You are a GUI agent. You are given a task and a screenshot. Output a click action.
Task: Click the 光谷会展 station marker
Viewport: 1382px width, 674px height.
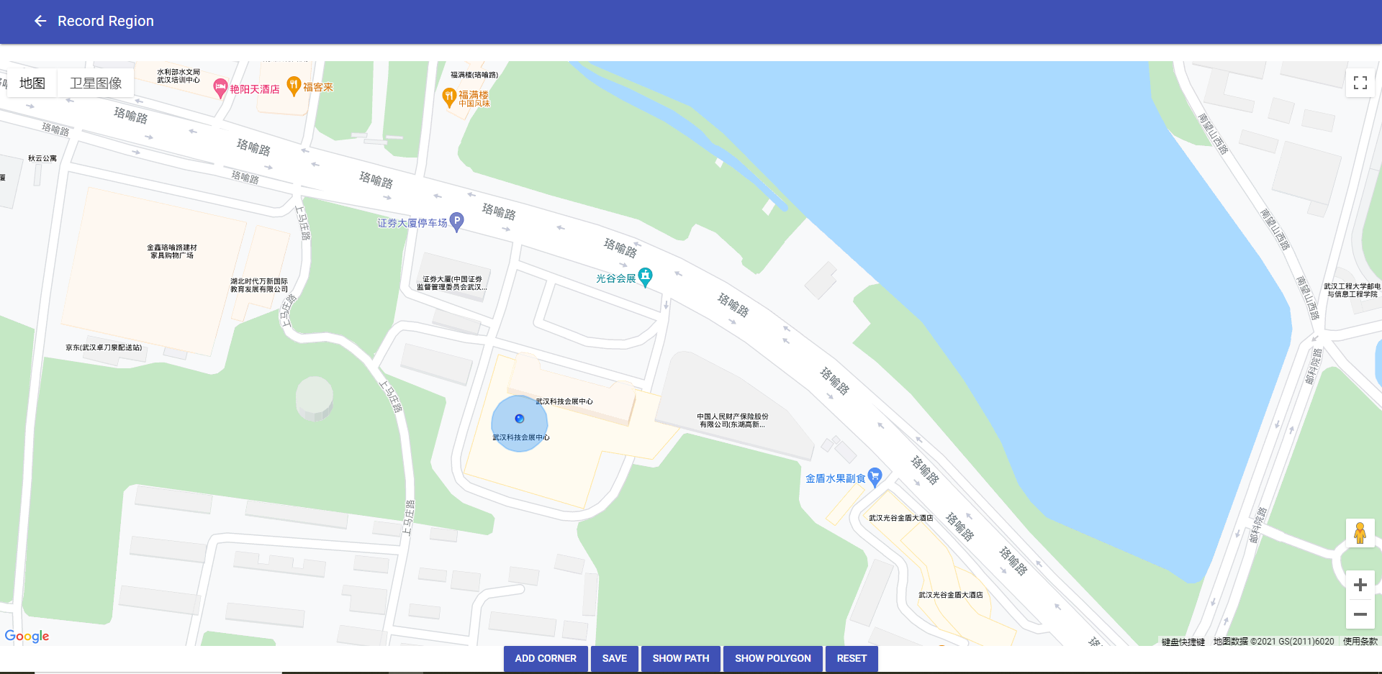pos(646,277)
